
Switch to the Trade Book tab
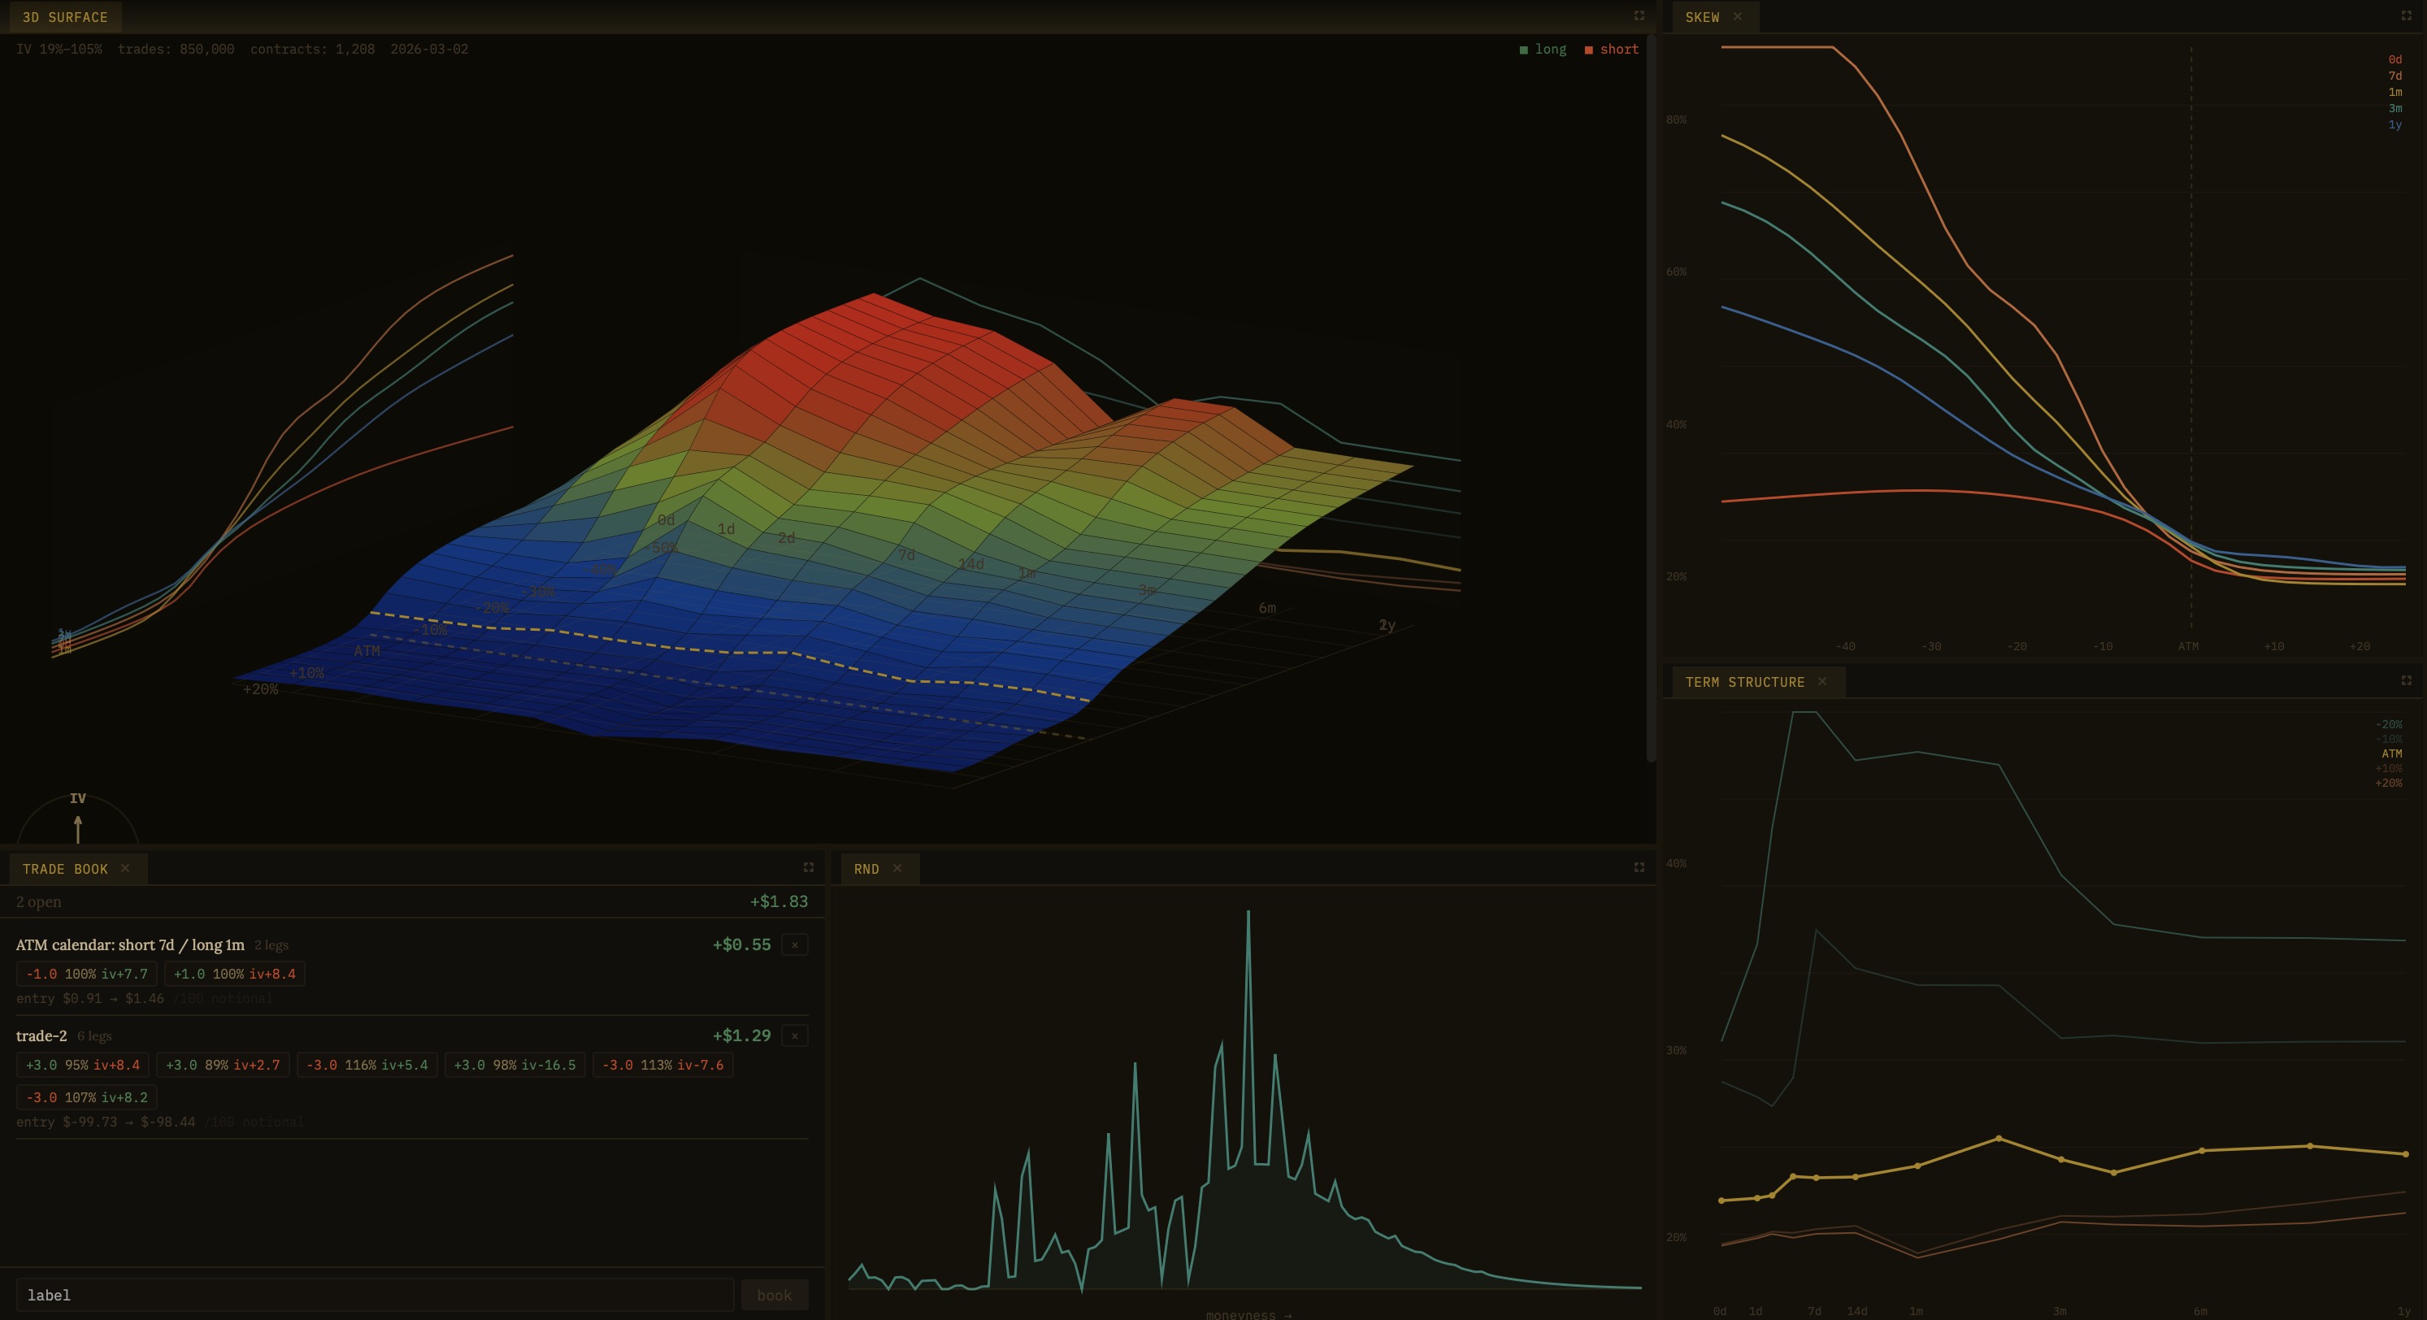click(x=65, y=869)
